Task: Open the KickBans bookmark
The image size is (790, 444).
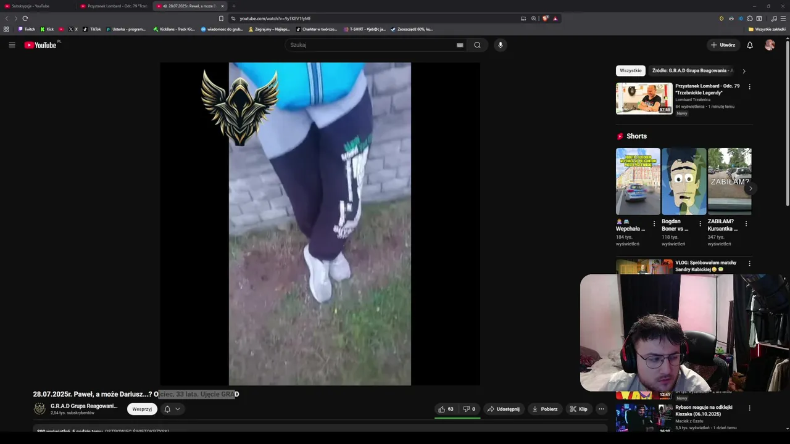Action: [174, 29]
